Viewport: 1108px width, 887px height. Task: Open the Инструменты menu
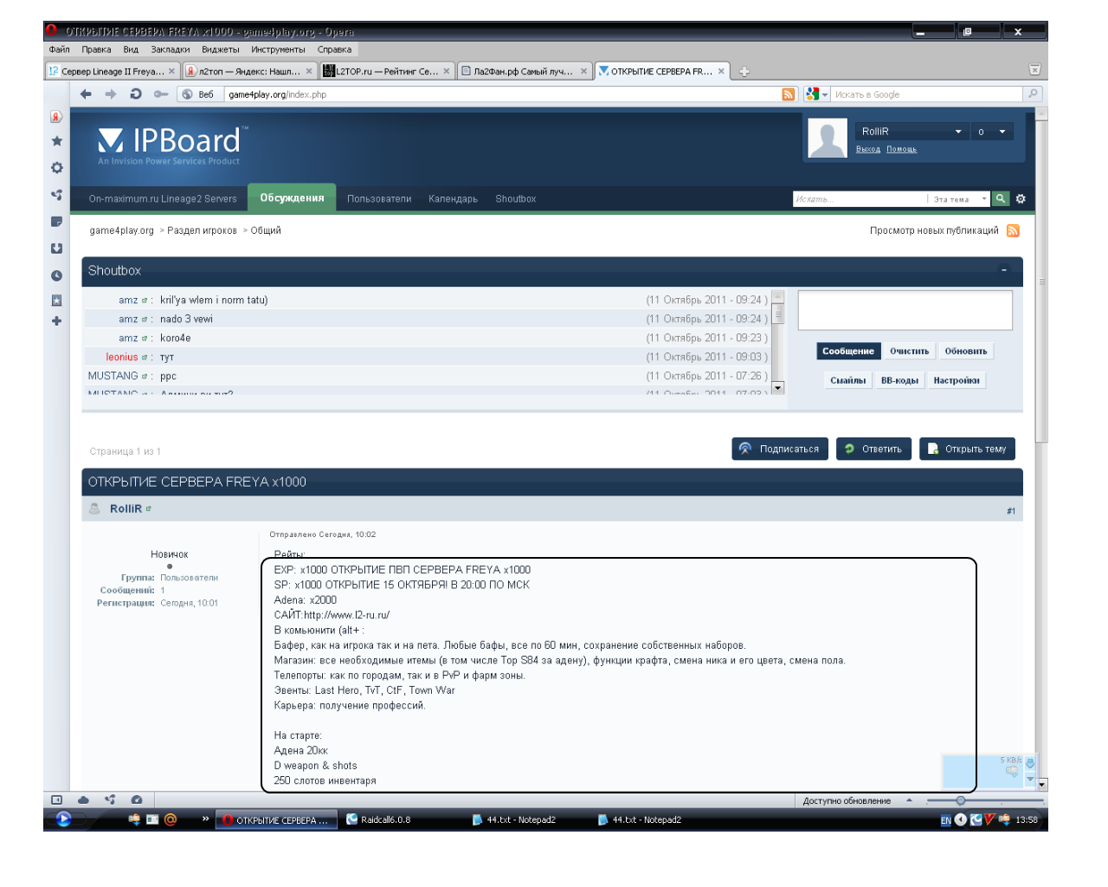click(x=278, y=49)
